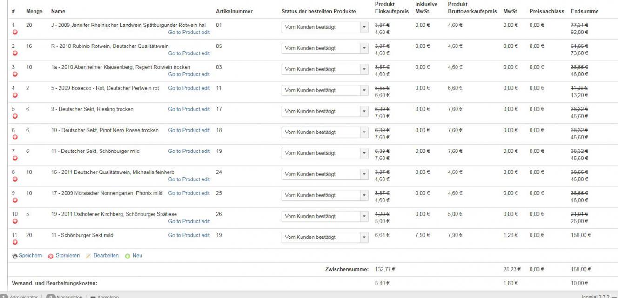The height and width of the screenshot is (298, 618).
Task: Expand status dropdown for Bosecco Perlwein row
Action: click(364, 90)
